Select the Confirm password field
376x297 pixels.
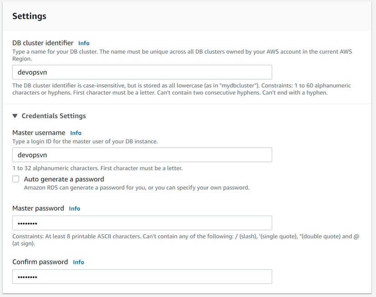(x=142, y=277)
